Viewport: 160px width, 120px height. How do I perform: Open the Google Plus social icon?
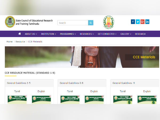pos(142,22)
